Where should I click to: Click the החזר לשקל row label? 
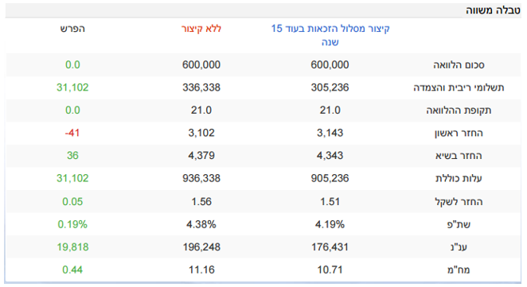tap(459, 202)
